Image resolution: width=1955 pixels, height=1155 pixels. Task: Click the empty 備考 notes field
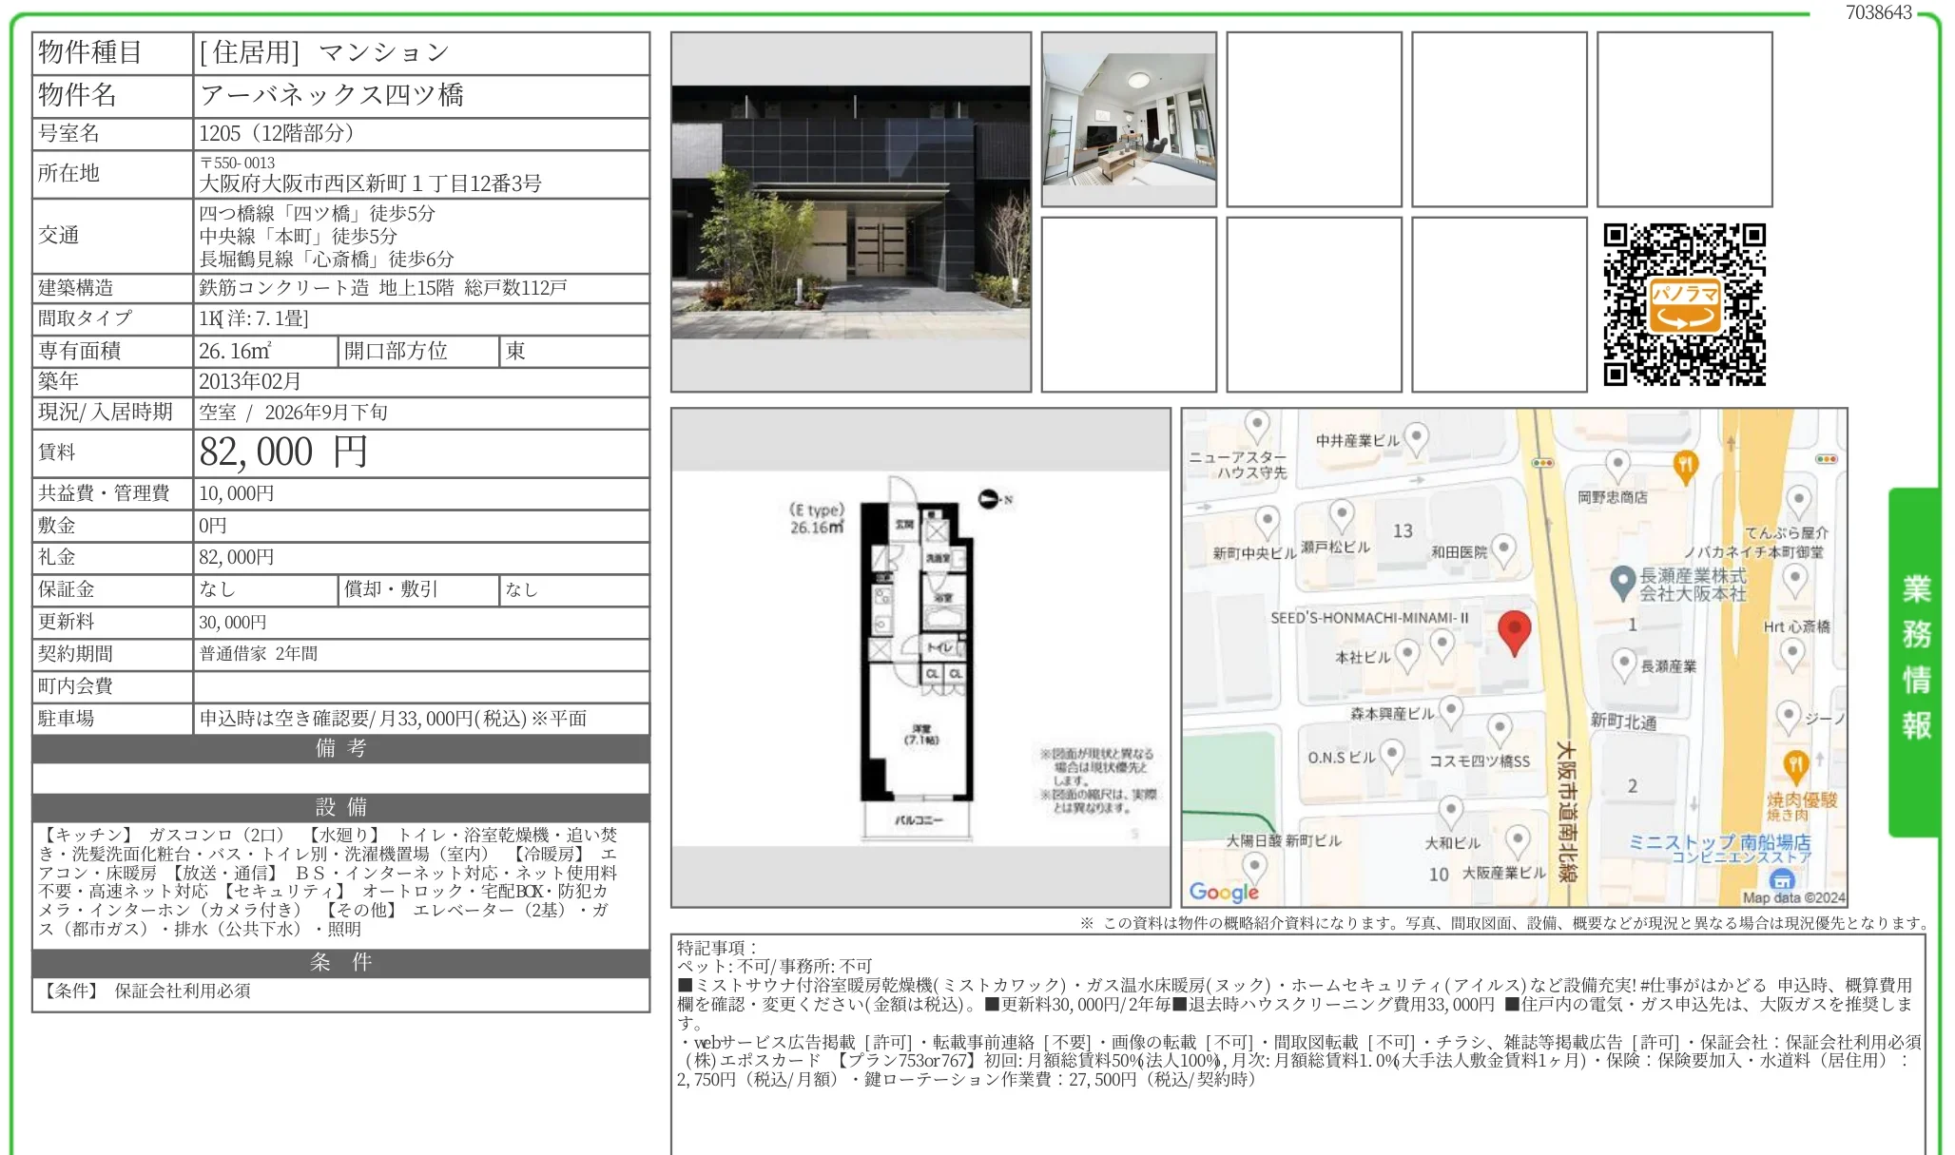tap(341, 779)
